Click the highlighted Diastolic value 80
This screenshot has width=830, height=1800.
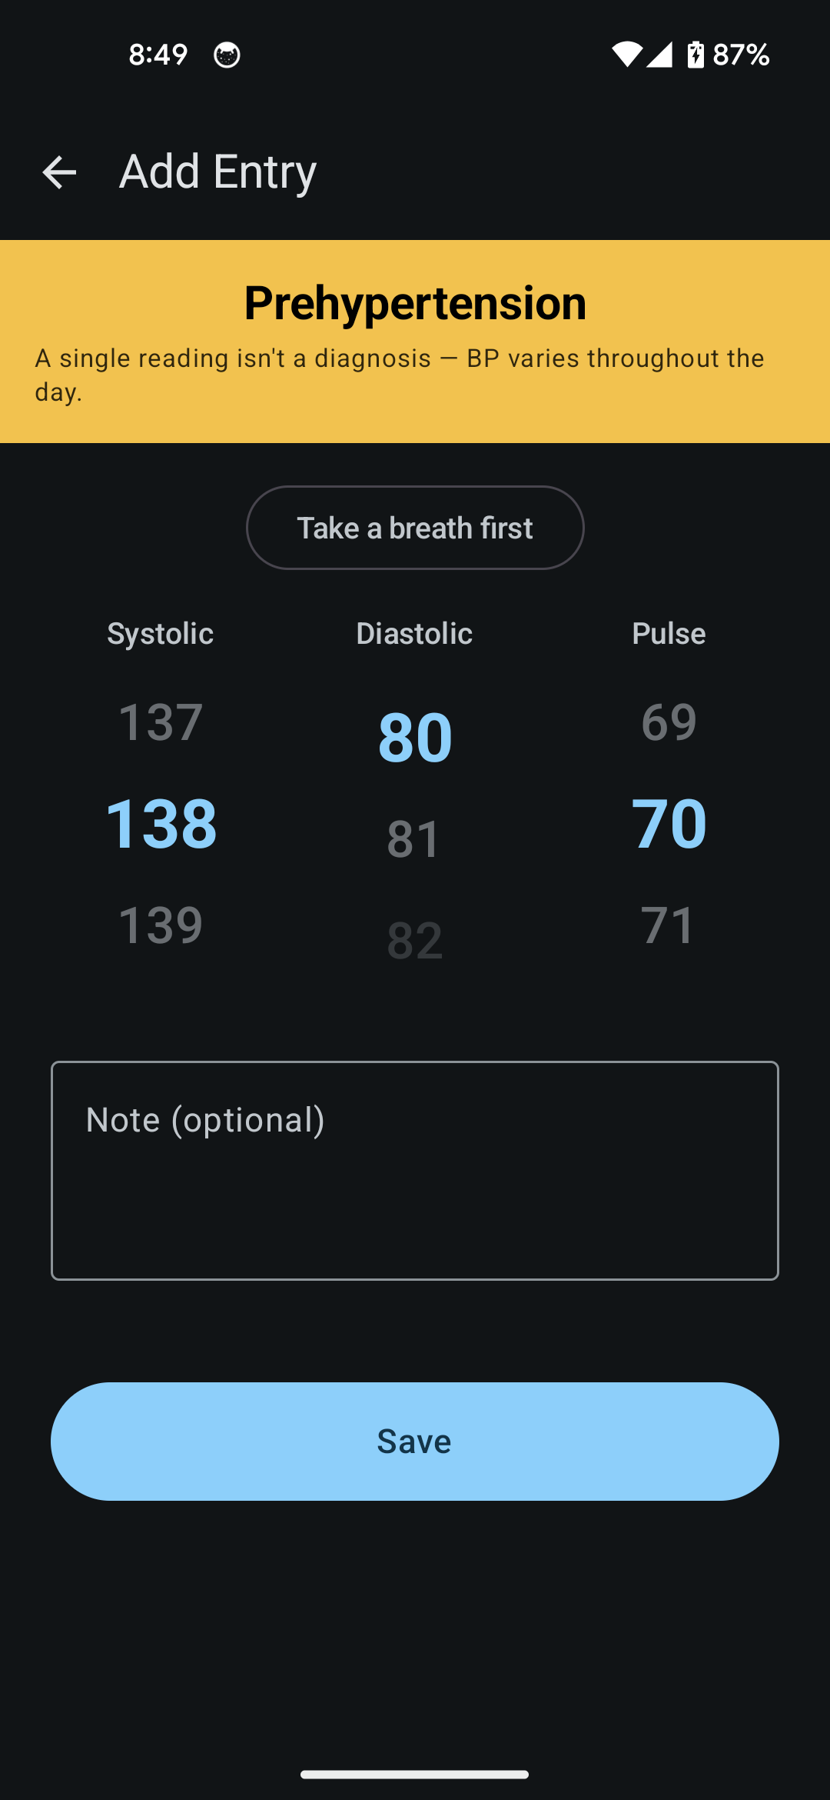413,737
